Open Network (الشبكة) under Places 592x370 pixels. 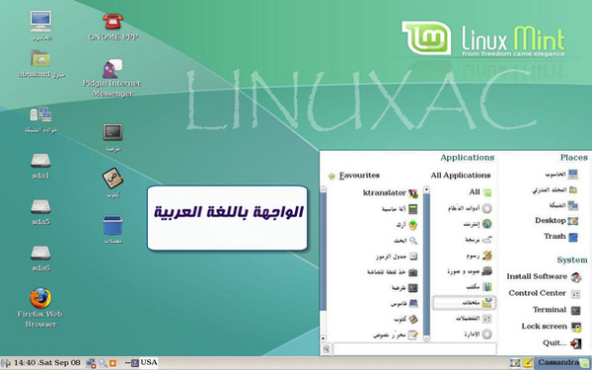pos(563,205)
